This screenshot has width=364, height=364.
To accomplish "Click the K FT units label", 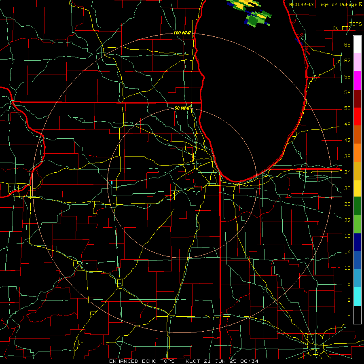I will (342, 28).
